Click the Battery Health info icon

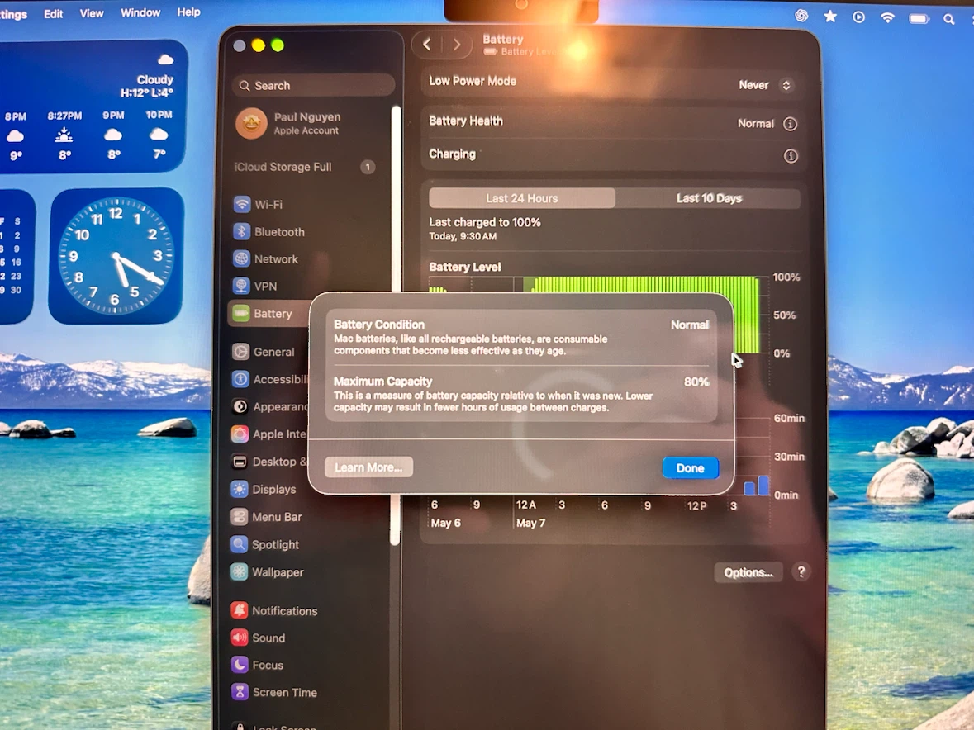[x=790, y=124]
